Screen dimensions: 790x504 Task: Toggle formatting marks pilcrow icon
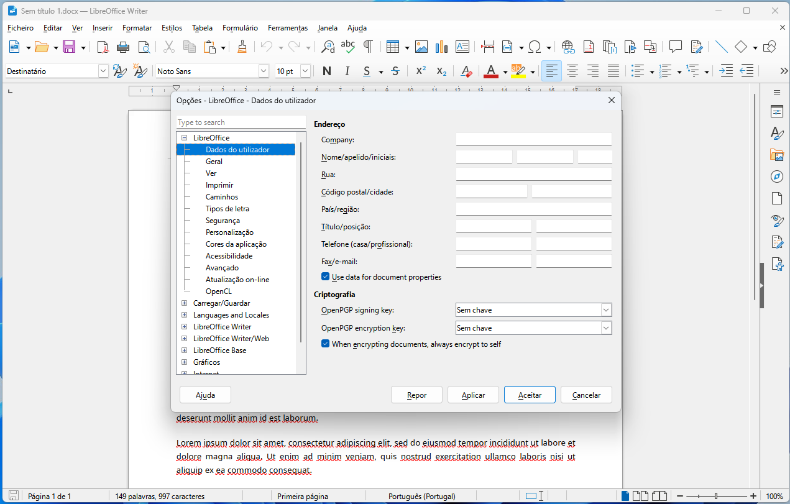pyautogui.click(x=368, y=47)
